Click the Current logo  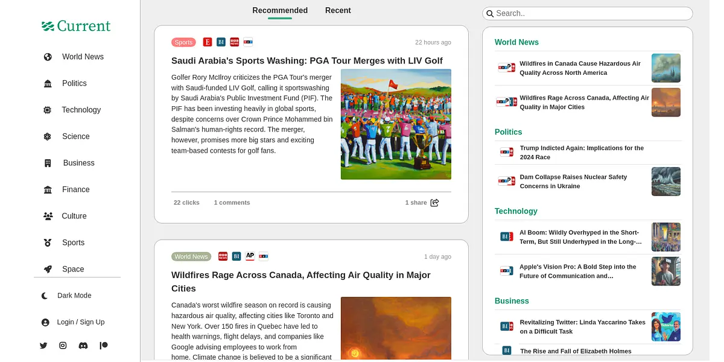(x=76, y=26)
